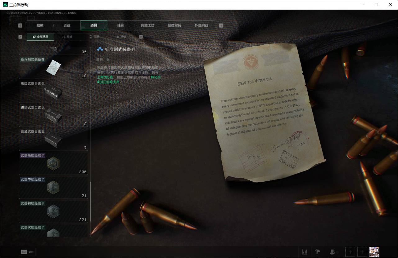This screenshot has height=258, width=398.
Task: Open the flag icon in bottom bar
Action: click(318, 252)
